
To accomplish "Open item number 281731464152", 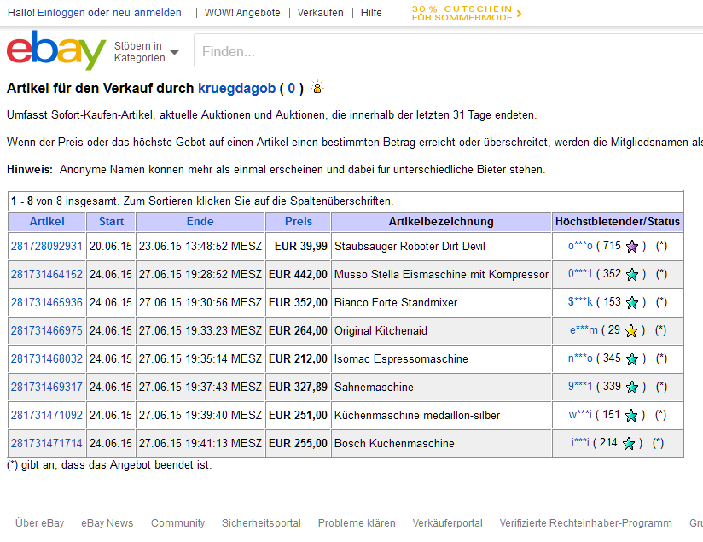I will coord(47,275).
